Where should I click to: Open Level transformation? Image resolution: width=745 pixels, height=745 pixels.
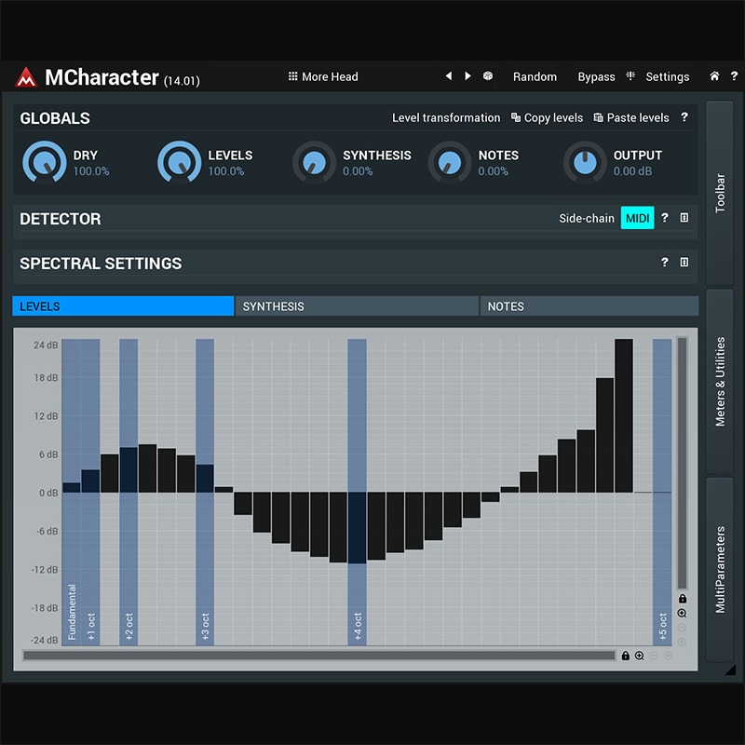pyautogui.click(x=446, y=118)
